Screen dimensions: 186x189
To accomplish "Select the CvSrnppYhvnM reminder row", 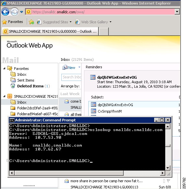I will pos(134,111).
